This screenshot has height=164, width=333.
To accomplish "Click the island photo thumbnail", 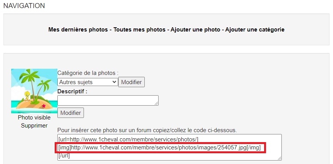I will (x=34, y=91).
